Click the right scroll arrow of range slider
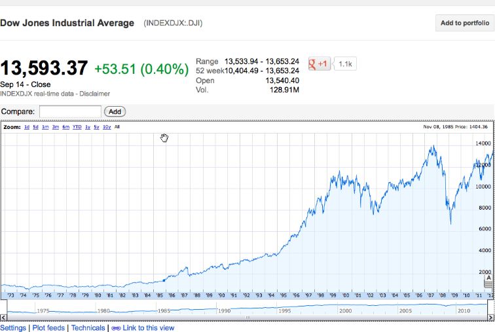 coord(491,318)
